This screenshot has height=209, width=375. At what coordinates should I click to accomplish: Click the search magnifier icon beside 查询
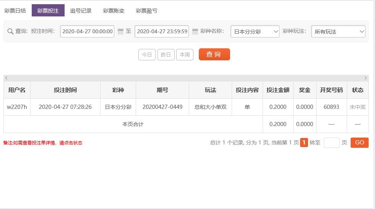click(10, 31)
